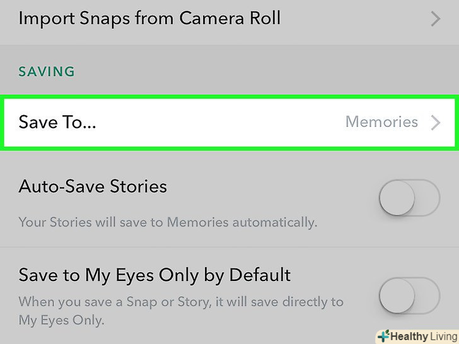Open the Healthy Living watermark text link
Image resolution: width=459 pixels, height=344 pixels.
tap(422, 336)
